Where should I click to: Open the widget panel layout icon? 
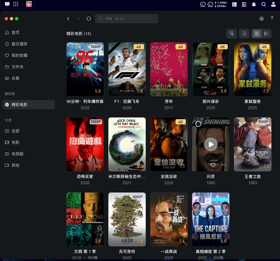coord(234,4)
